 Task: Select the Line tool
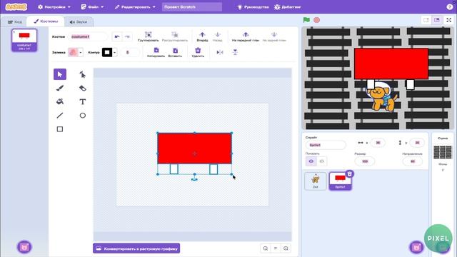(60, 116)
